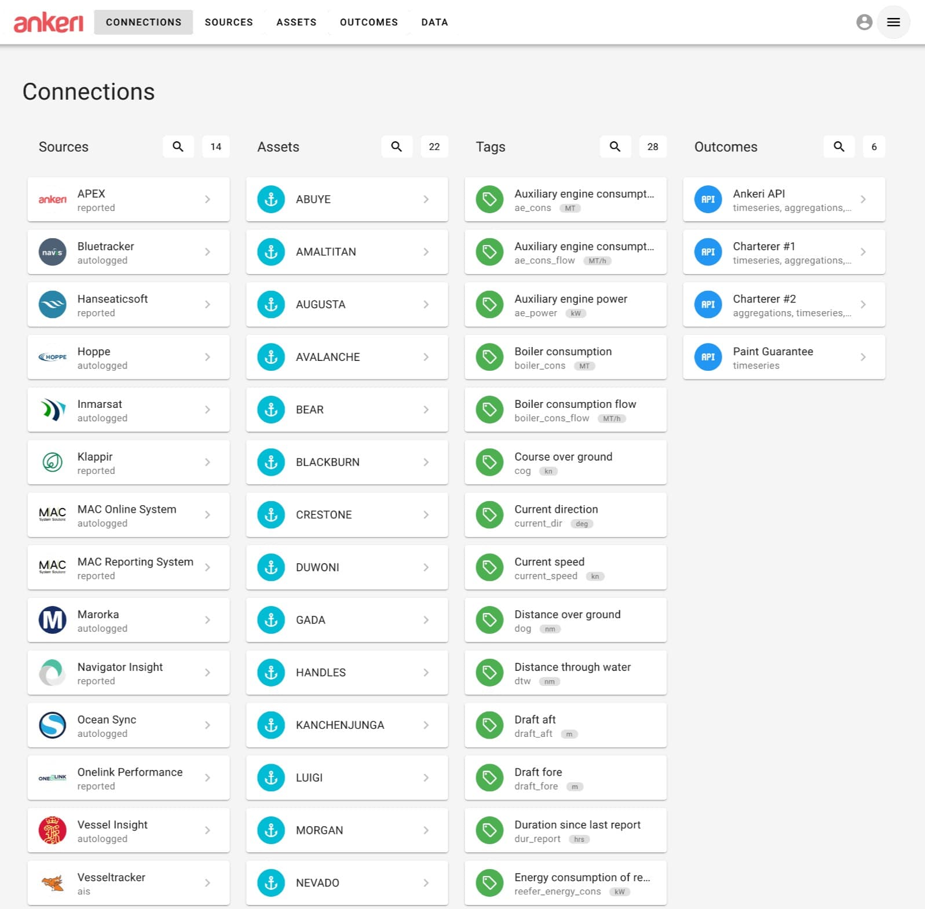Expand the APEX source chevron
This screenshot has width=925, height=909.
coord(207,199)
